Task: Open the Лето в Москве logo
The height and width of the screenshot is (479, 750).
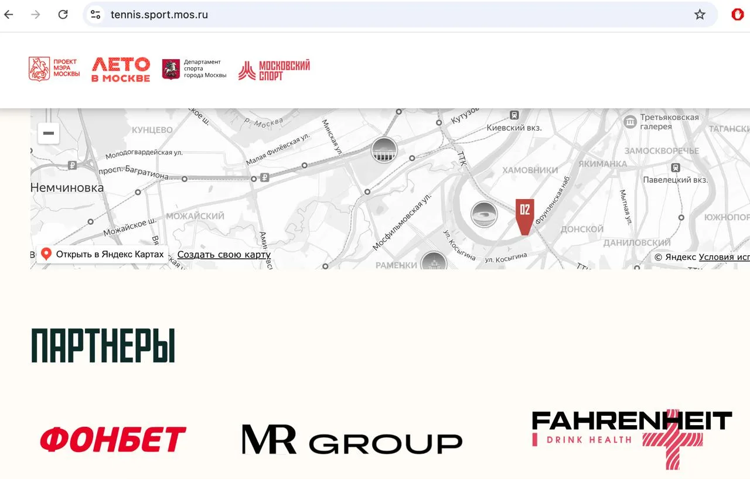Action: 121,69
